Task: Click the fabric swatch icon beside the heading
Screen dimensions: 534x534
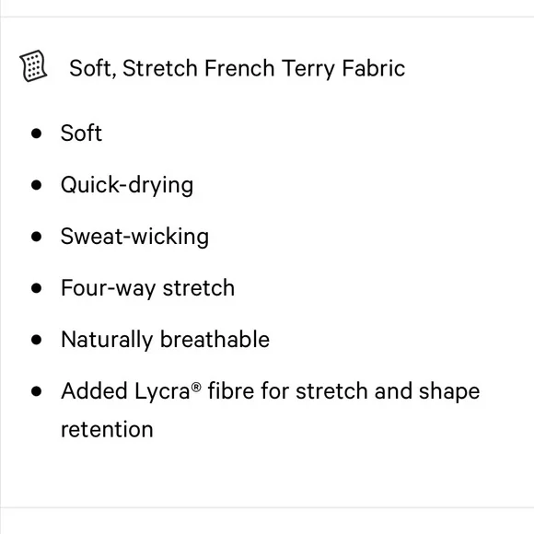Action: point(33,66)
